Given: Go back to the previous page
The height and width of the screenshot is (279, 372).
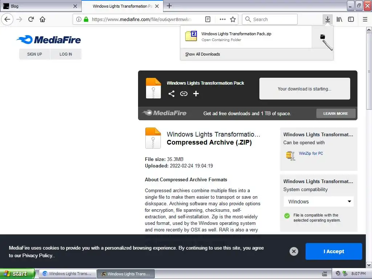Looking at the screenshot, I should click(7, 19).
